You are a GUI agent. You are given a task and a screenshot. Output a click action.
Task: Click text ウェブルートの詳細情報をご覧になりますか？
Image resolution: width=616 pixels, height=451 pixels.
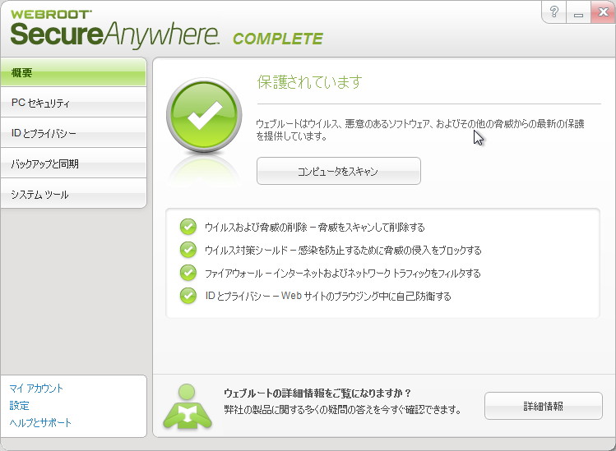(x=317, y=393)
